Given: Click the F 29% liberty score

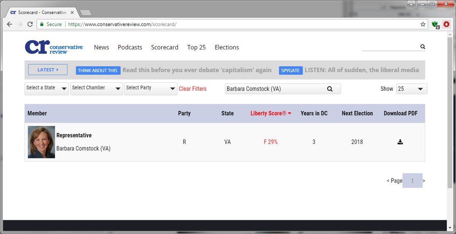Looking at the screenshot, I should [271, 142].
